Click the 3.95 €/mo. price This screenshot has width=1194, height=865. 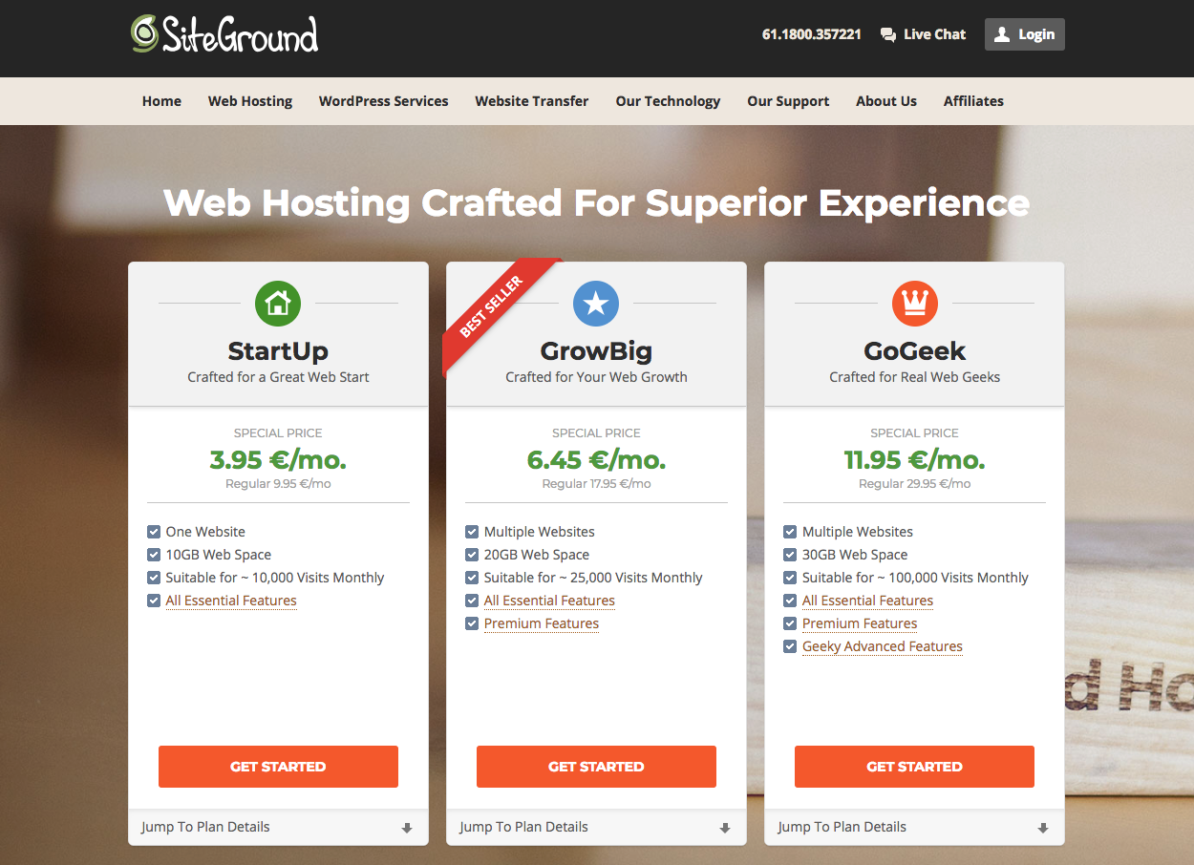pos(278,460)
